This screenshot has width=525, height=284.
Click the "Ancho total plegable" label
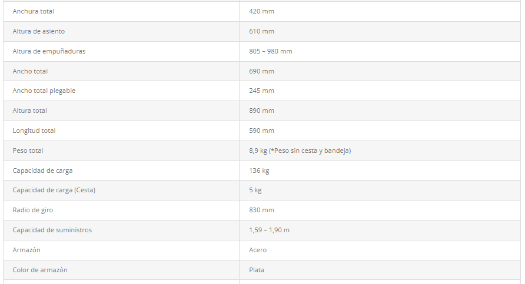tap(44, 91)
